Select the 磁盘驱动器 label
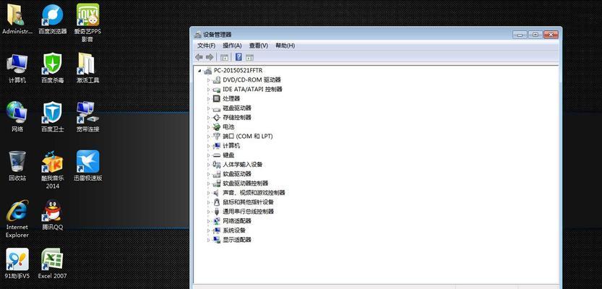This screenshot has width=602, height=289. click(x=237, y=108)
